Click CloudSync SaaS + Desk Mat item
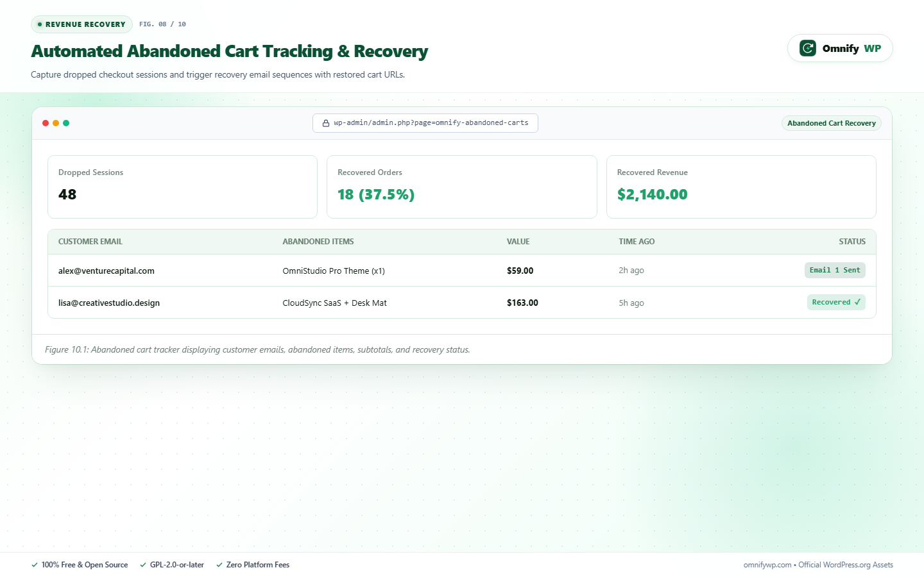This screenshot has height=577, width=924. pos(335,303)
